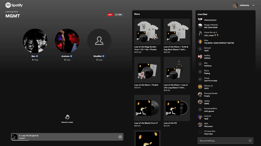Viewport: 261px width, 146px height.
Task: Open Loss of Life (Black) Vinyl LP image
Action: click(x=147, y=108)
